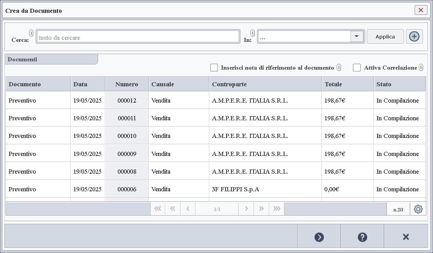
Task: Select document number 000009
Action: pos(127,154)
